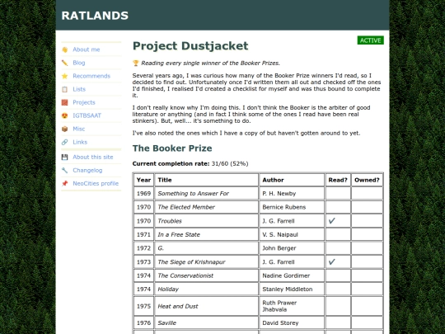Select the title The Elected Member

186,207
